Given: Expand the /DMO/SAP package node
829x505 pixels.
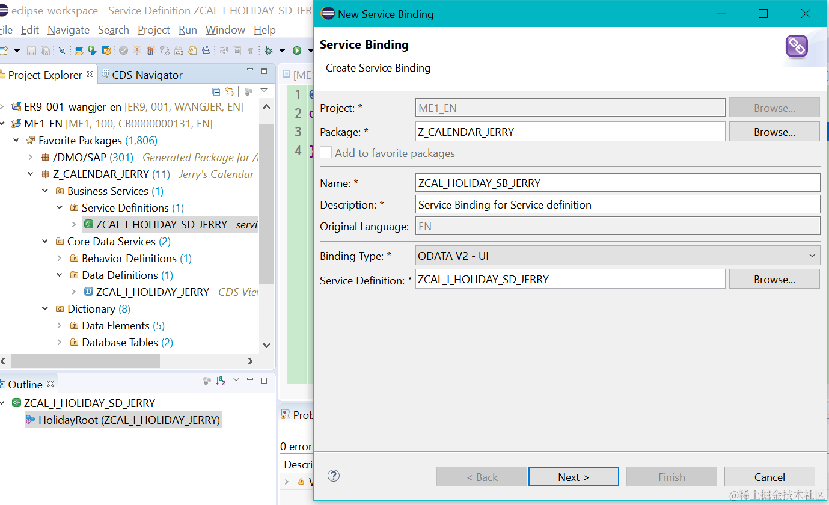Looking at the screenshot, I should coord(31,158).
